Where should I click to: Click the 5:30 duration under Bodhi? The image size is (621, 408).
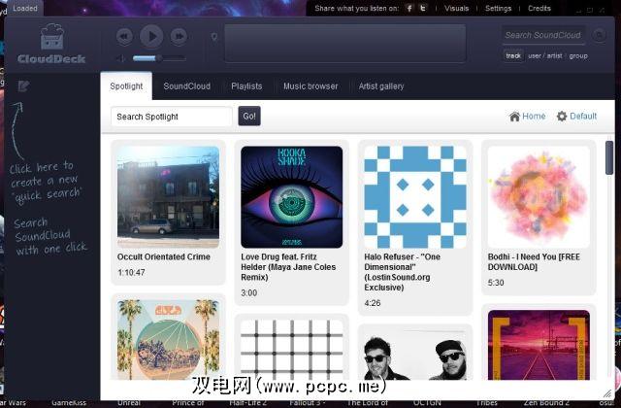point(496,283)
